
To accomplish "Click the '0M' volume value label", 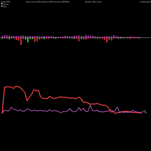I will pyautogui.click(x=144, y=111).
